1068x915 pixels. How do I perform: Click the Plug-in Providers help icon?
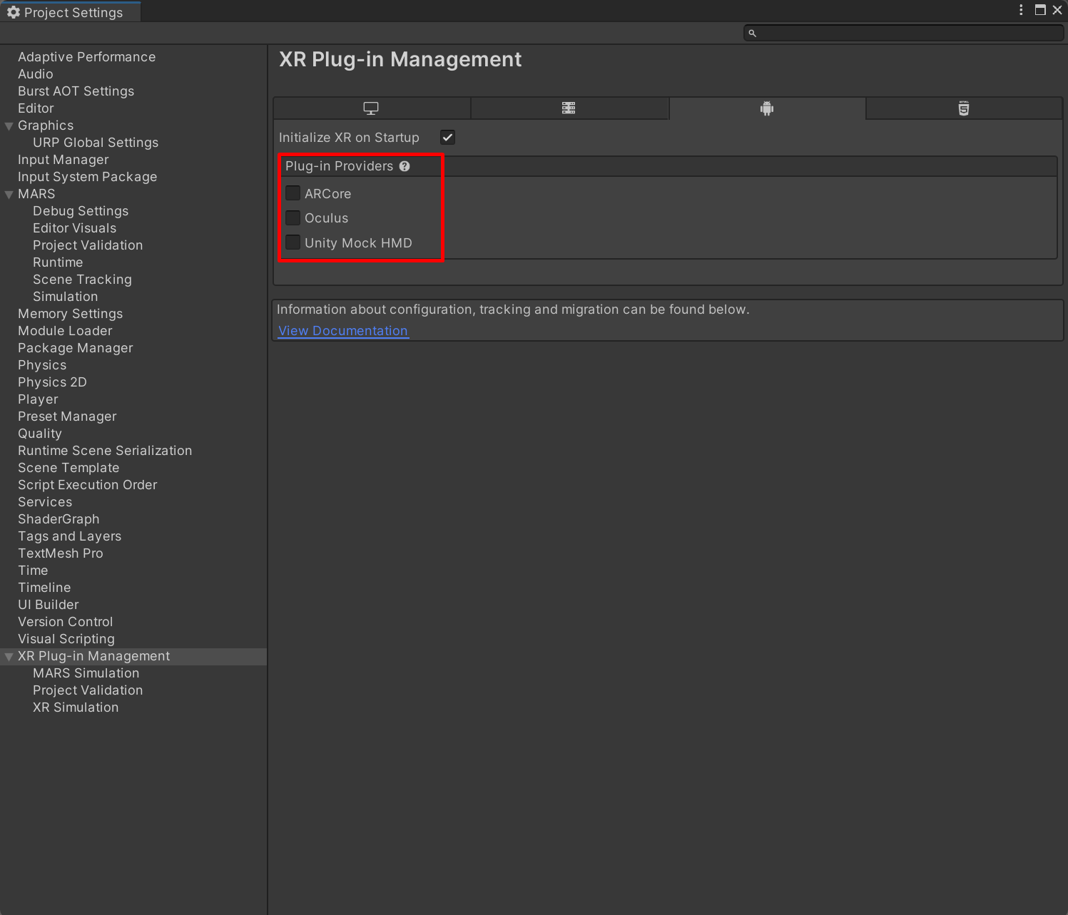click(405, 166)
